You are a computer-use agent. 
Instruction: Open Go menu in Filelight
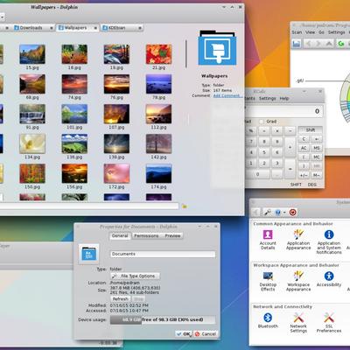click(321, 32)
